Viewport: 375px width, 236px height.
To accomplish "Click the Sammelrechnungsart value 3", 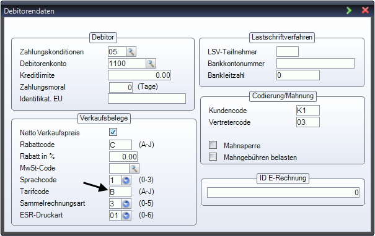I will click(115, 204).
